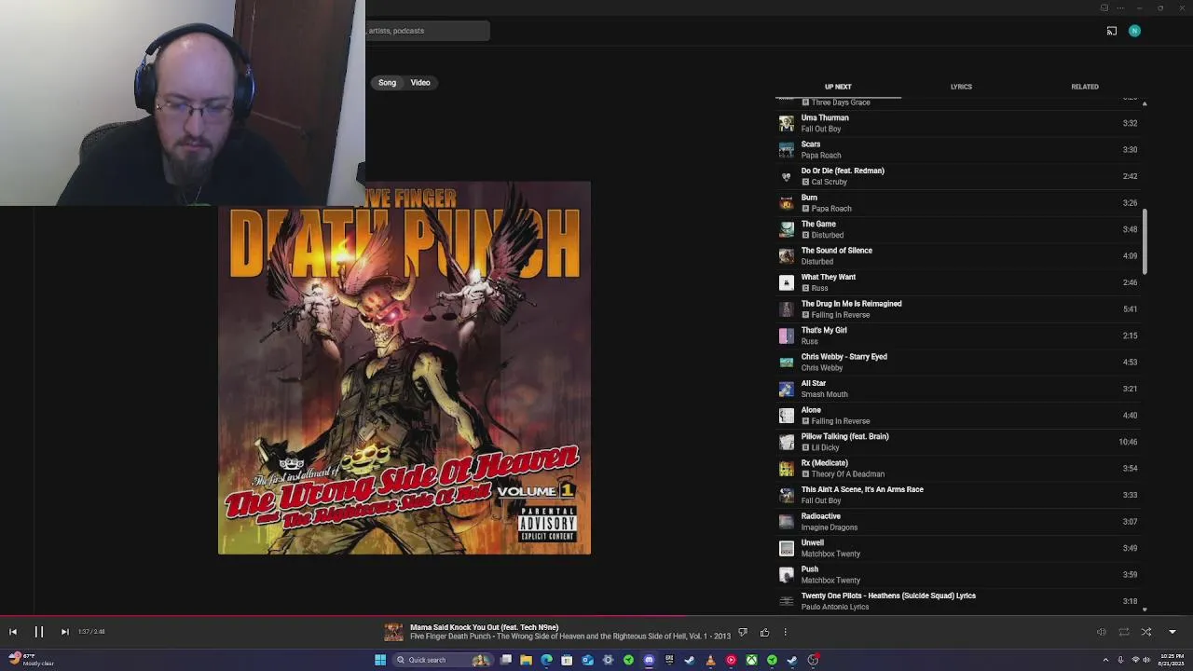Open the RELATED tab
This screenshot has height=671, width=1193.
[x=1085, y=87]
